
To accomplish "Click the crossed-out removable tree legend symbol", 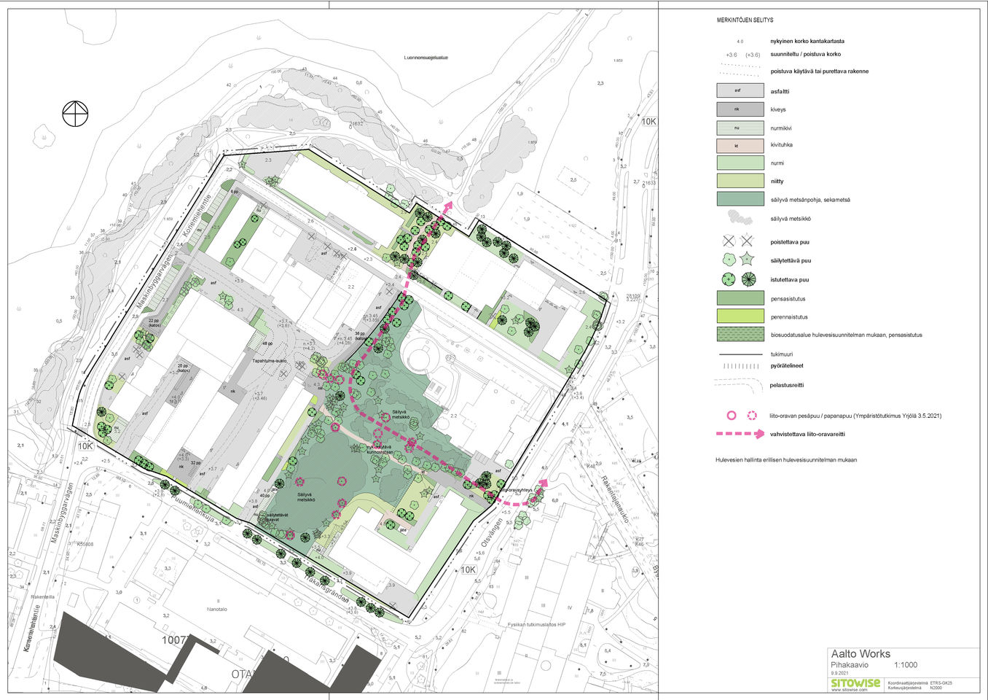I will coord(729,241).
